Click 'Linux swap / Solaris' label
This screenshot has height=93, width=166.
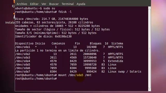tap(125, 72)
